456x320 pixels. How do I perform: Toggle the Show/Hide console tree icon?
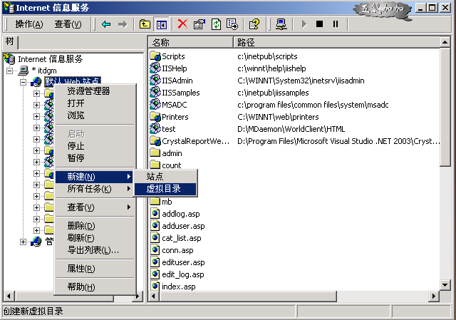pyautogui.click(x=161, y=24)
